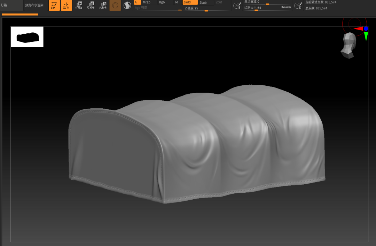The width and height of the screenshot is (376, 246).
Task: Click the draped cloth model in viewport
Action: tap(197, 144)
